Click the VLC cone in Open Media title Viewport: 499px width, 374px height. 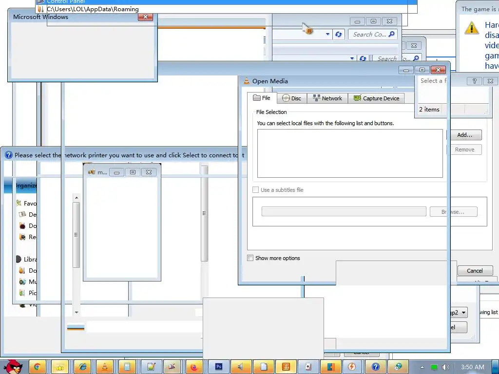pyautogui.click(x=246, y=81)
